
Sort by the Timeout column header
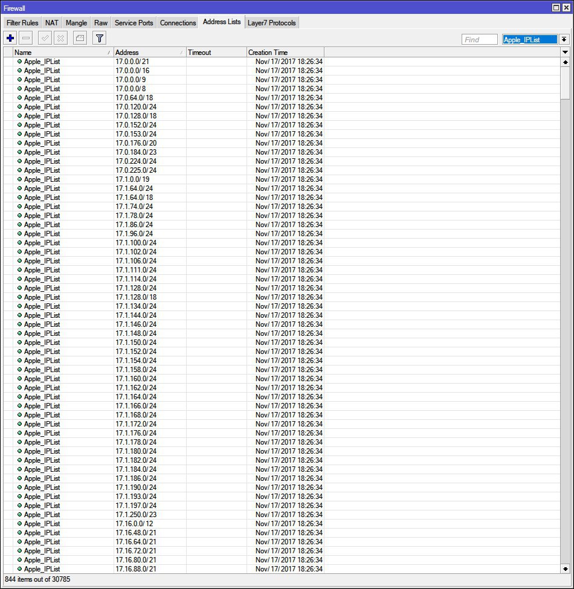click(216, 52)
